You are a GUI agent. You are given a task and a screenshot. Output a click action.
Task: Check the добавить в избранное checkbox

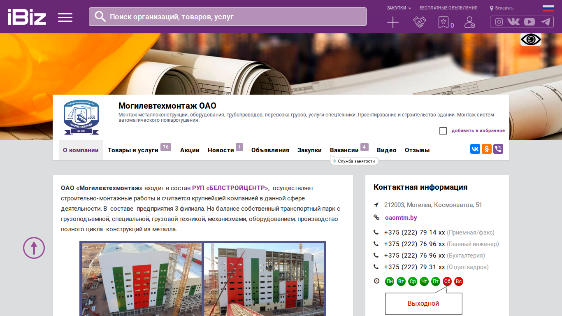coord(443,131)
